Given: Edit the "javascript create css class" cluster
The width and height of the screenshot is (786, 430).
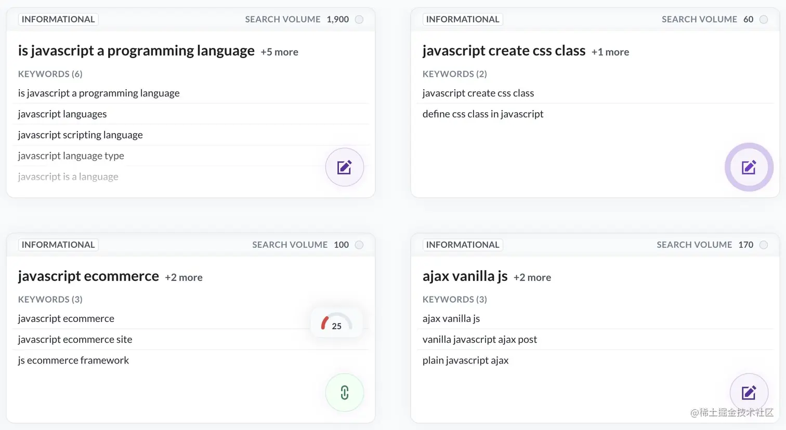Looking at the screenshot, I should pyautogui.click(x=749, y=167).
